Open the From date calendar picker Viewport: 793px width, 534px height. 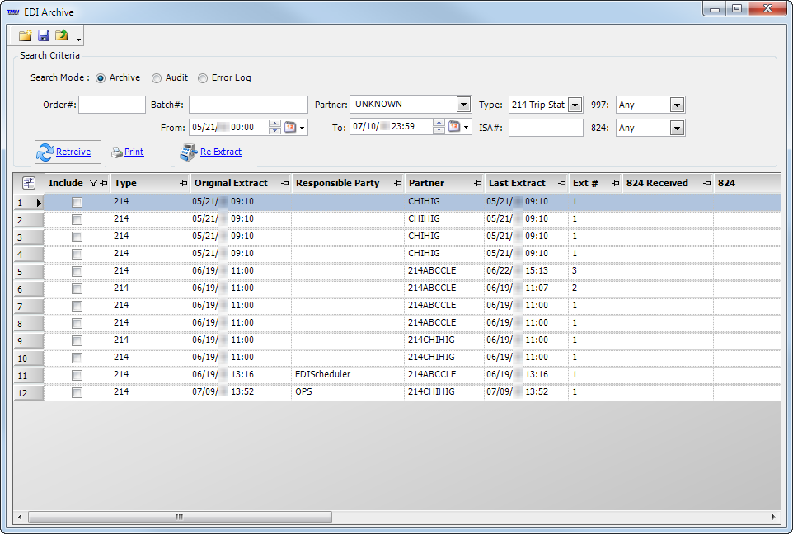[x=290, y=127]
